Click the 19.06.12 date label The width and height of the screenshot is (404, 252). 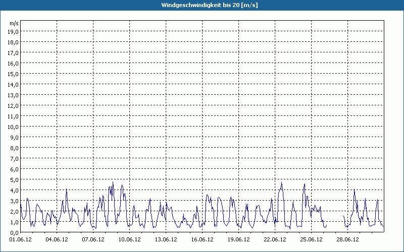coord(238,240)
